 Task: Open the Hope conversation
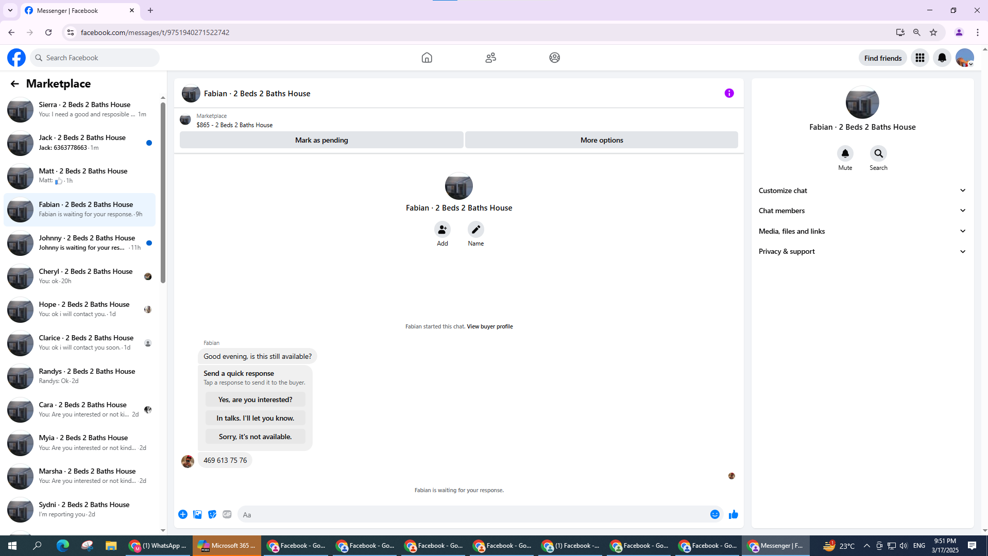click(79, 309)
